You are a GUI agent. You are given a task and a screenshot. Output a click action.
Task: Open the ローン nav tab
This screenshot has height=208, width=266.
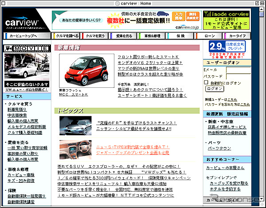(208, 36)
